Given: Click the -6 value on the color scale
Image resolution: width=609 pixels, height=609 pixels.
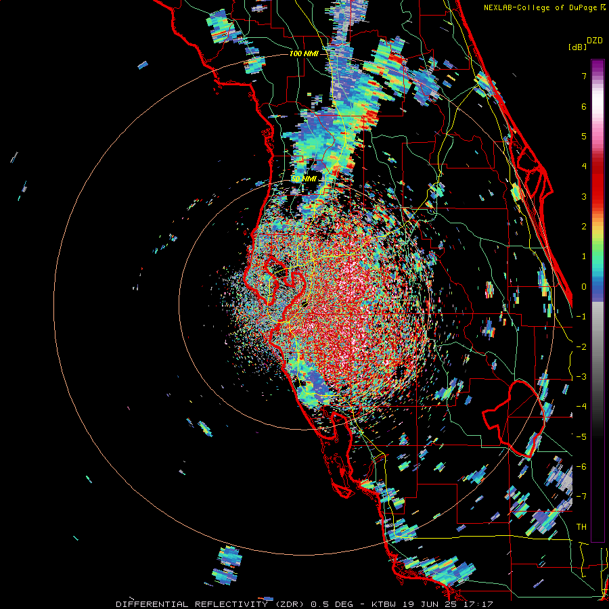Looking at the screenshot, I should click(x=581, y=467).
